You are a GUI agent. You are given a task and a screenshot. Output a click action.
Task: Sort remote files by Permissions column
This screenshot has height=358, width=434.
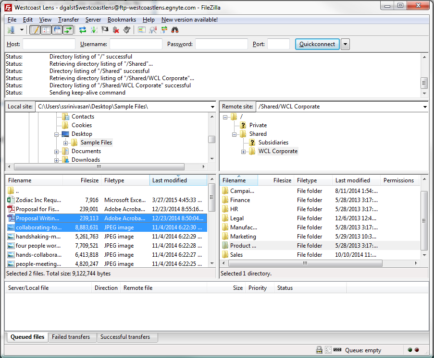tap(398, 180)
